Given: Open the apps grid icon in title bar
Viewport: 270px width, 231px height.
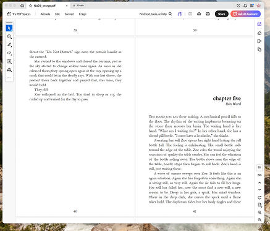Looking at the screenshot, I should pyautogui.click(x=252, y=6).
